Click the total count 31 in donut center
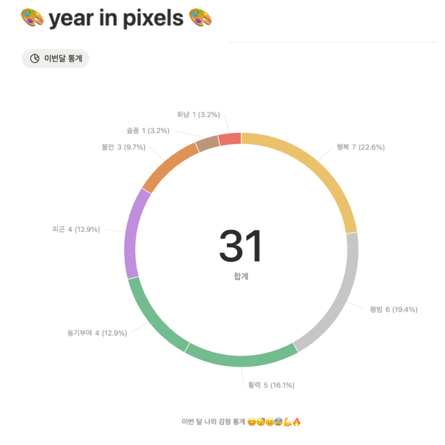Viewport: 445px width, 445px height. coord(241,246)
